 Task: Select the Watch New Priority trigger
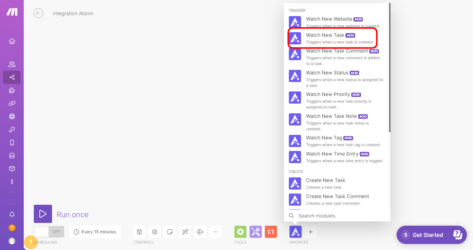point(337,101)
